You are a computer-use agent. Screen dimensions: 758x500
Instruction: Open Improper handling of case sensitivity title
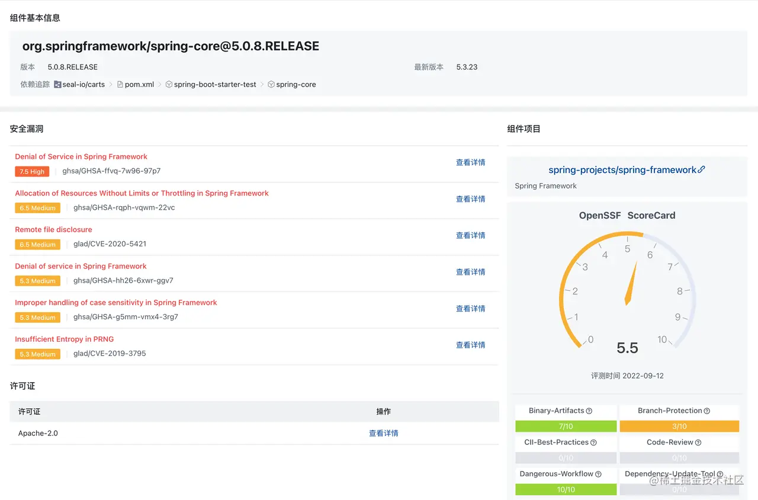116,302
